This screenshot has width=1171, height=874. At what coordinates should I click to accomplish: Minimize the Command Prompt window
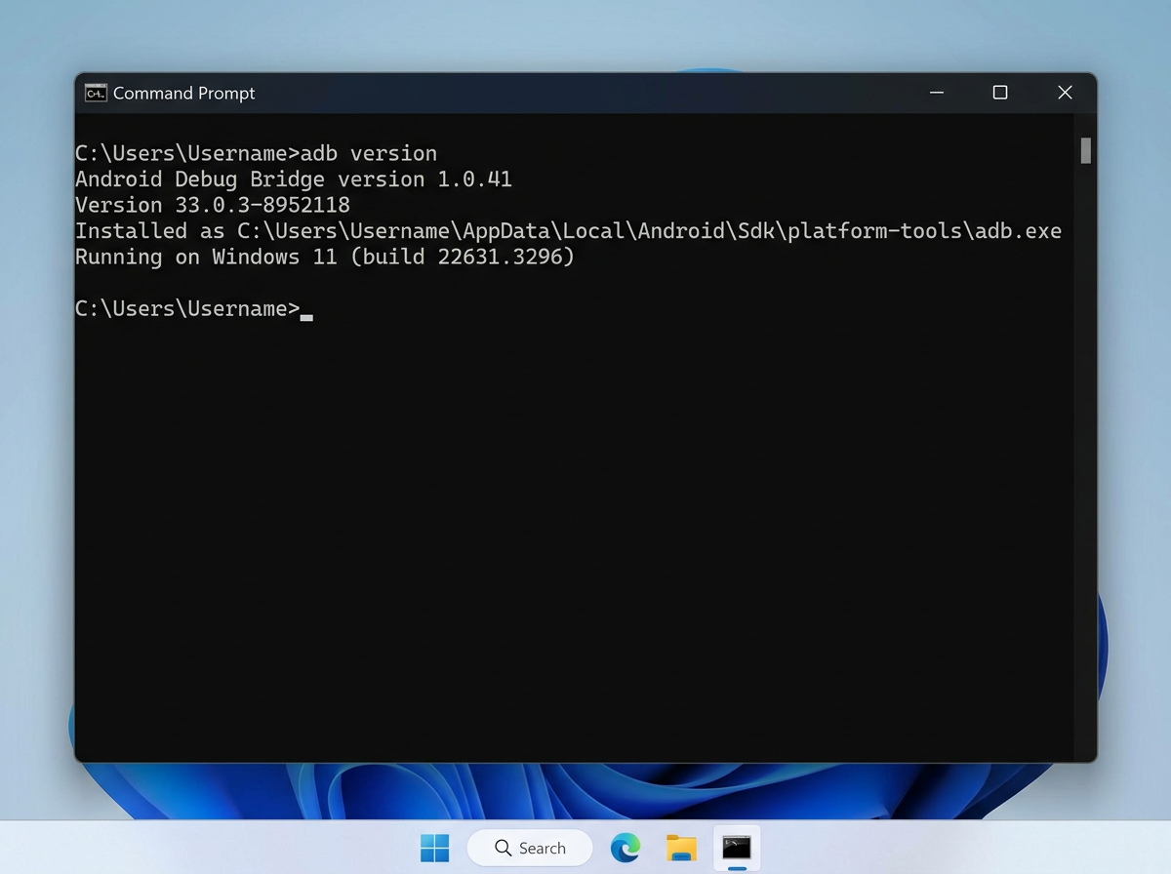937,93
